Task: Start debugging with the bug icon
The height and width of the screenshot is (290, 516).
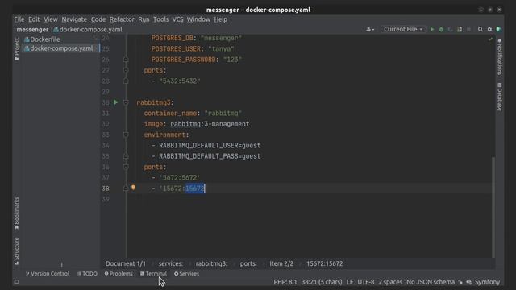Action: point(441,29)
